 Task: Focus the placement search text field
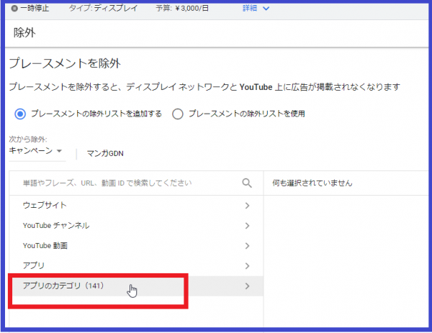122,183
